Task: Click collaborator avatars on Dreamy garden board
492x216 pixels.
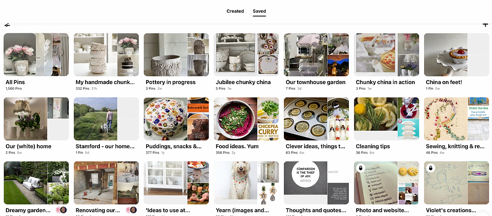Action: [x=61, y=210]
